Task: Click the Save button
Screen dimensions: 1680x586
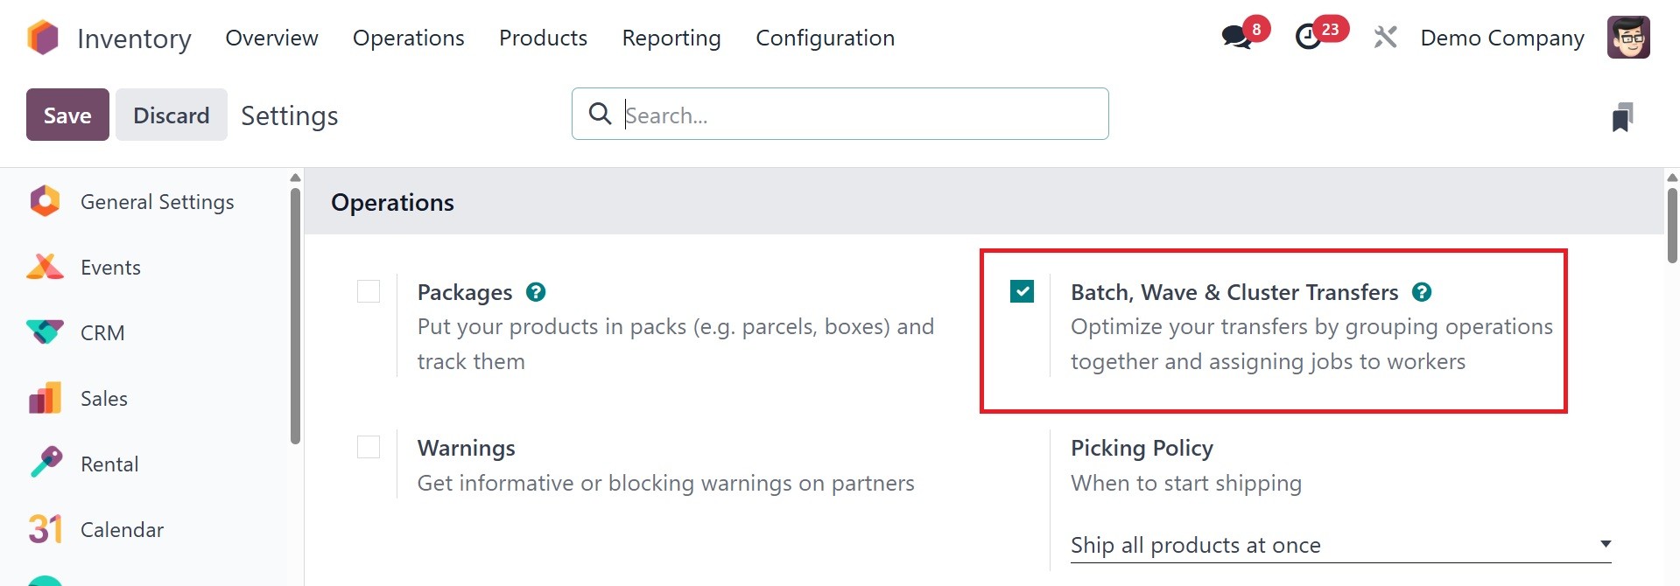Action: tap(67, 115)
